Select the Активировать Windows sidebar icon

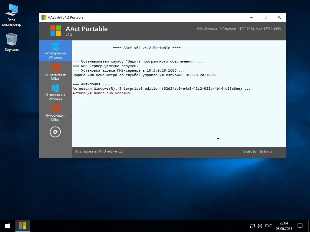tap(55, 51)
